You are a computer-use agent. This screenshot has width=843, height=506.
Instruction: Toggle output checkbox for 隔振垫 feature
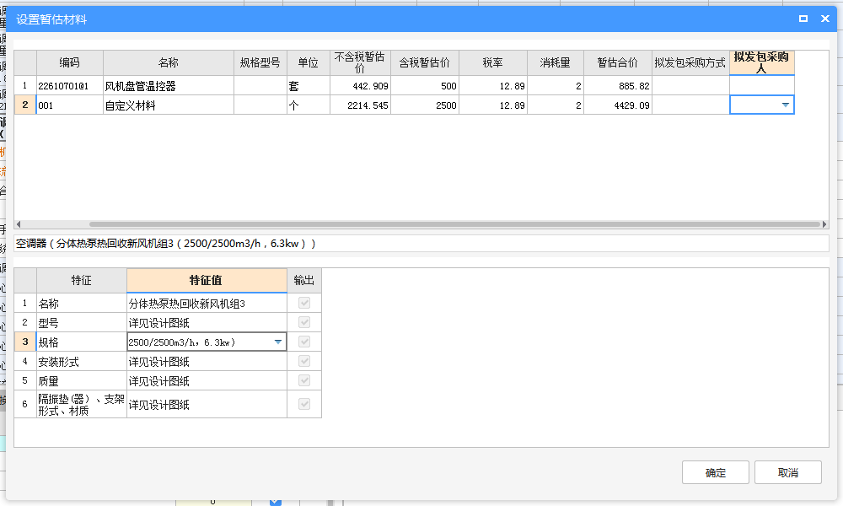(x=304, y=404)
